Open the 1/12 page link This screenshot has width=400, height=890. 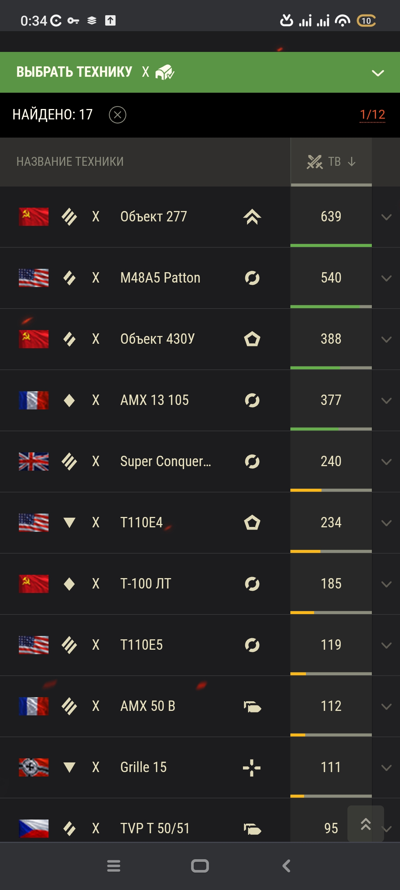(x=372, y=115)
